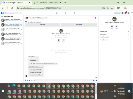Screen dimensions: 133x99
Task: Click the weather 32°C taskbar widget
Action: (x=104, y=91)
